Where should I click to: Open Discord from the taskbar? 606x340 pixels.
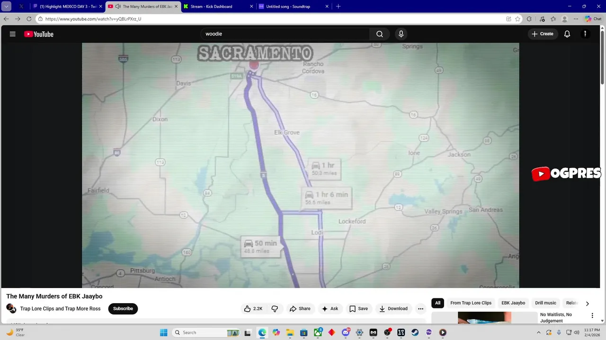(346, 332)
